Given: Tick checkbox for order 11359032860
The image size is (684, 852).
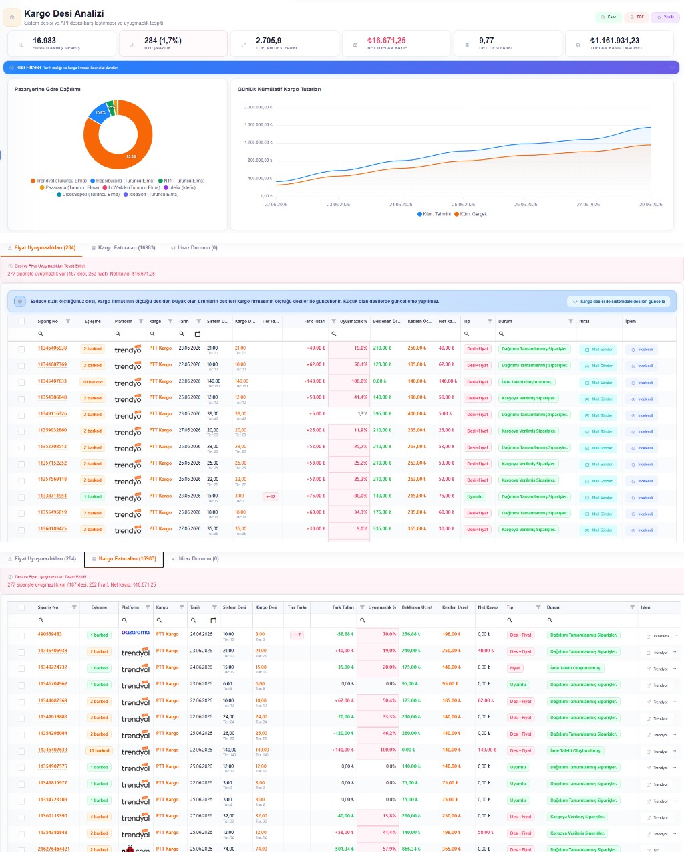Looking at the screenshot, I should point(21,431).
